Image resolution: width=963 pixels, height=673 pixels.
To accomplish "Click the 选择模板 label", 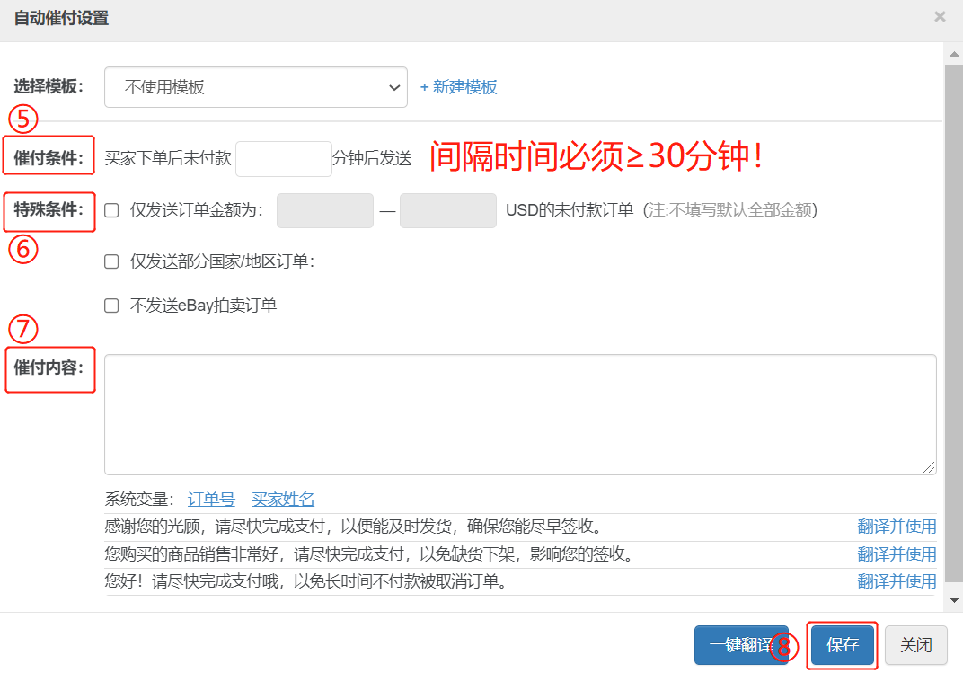I will [x=49, y=86].
